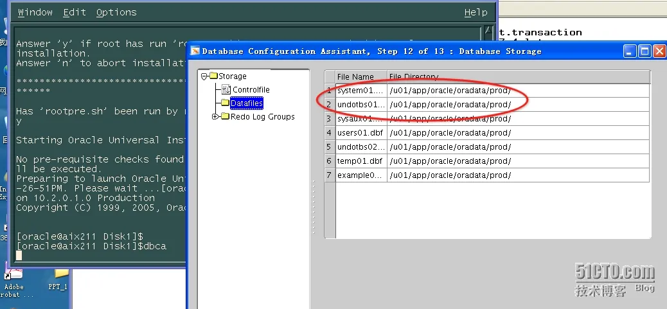Click the File Name column header
Image resolution: width=667 pixels, height=309 pixels.
[x=361, y=76]
